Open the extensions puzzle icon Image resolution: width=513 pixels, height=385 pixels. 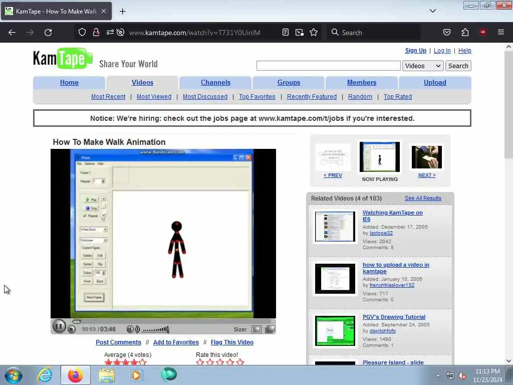click(x=465, y=32)
